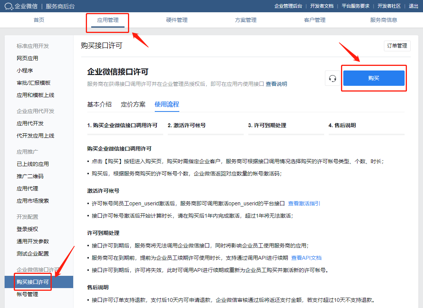Click the 购买接口许可 page title
This screenshot has height=308, width=423.
pos(102,46)
